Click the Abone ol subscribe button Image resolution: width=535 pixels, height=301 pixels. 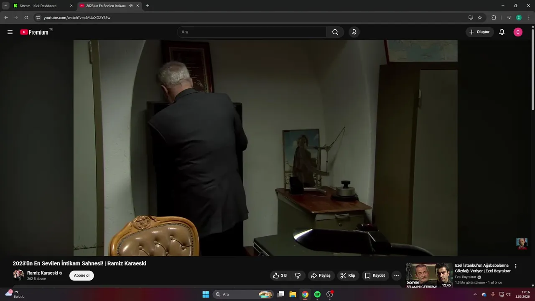[82, 275]
